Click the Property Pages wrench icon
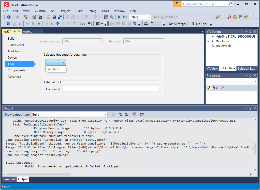The image size is (260, 190). [223, 88]
